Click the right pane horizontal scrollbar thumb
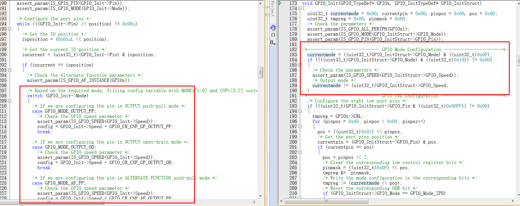 pos(326,201)
